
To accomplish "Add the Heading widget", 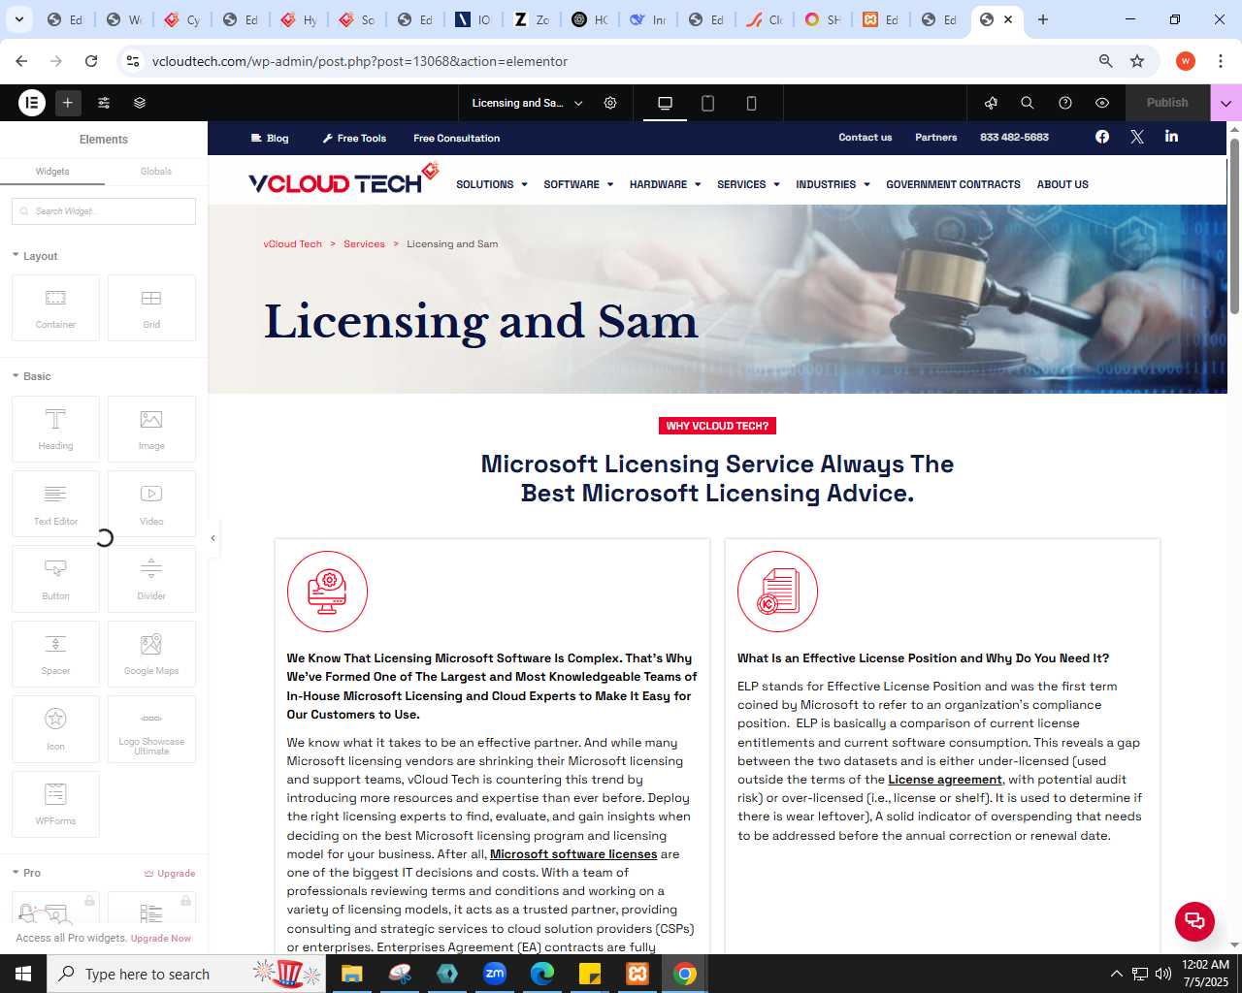I will [55, 429].
